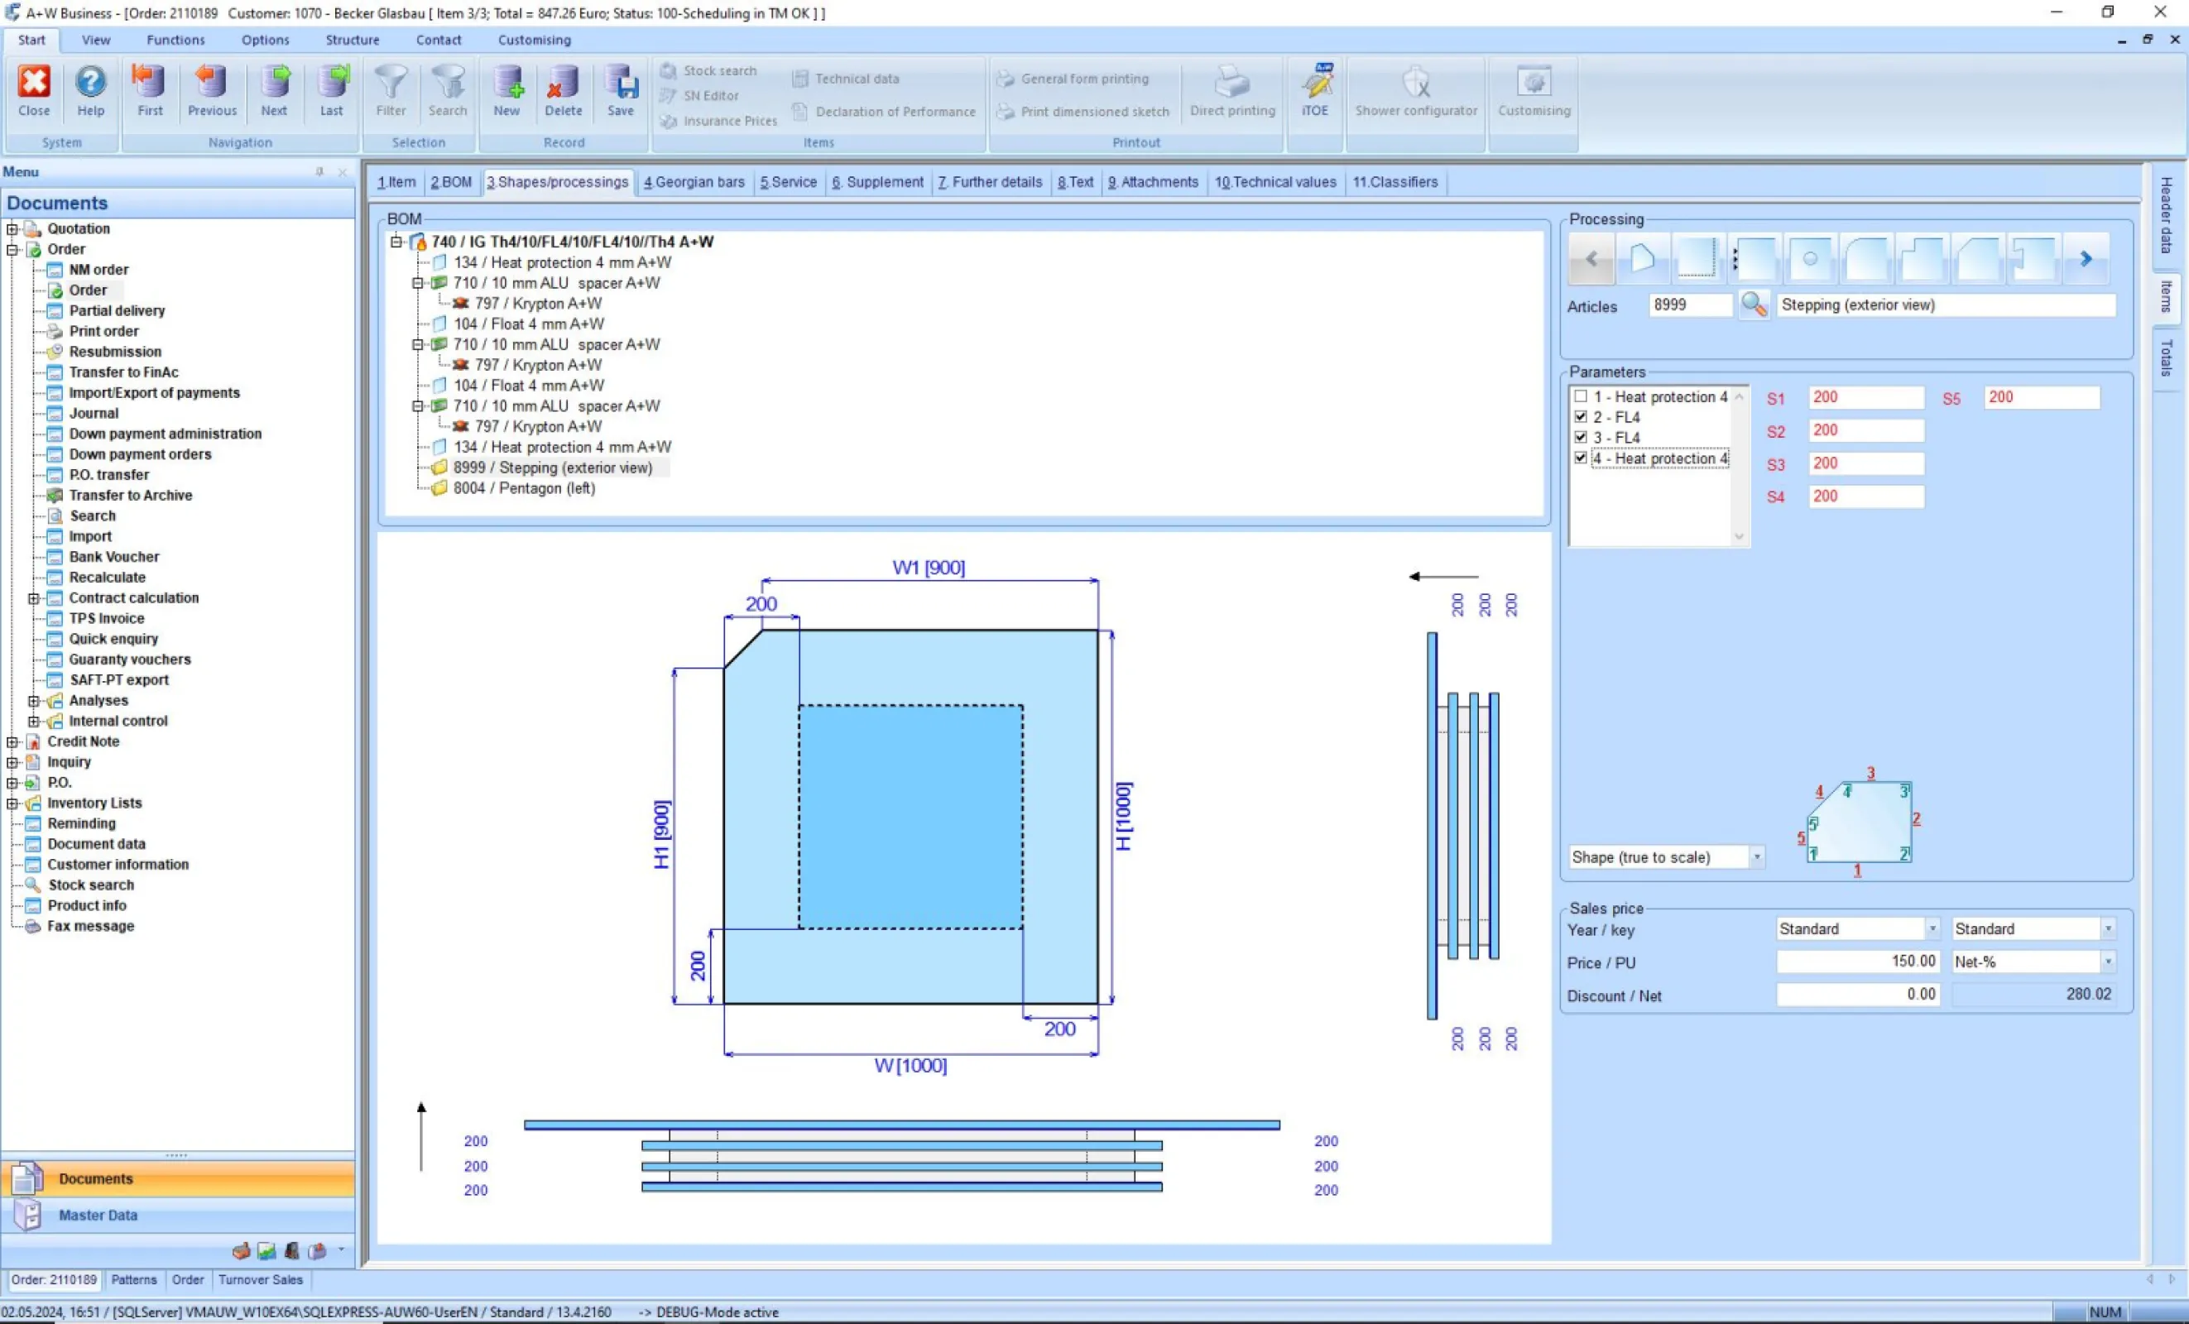Click the article search magnifier icon
The height and width of the screenshot is (1324, 2189).
[1753, 305]
